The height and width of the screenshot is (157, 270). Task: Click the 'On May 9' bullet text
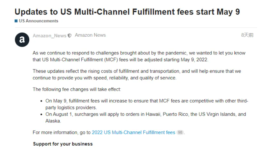(147, 104)
